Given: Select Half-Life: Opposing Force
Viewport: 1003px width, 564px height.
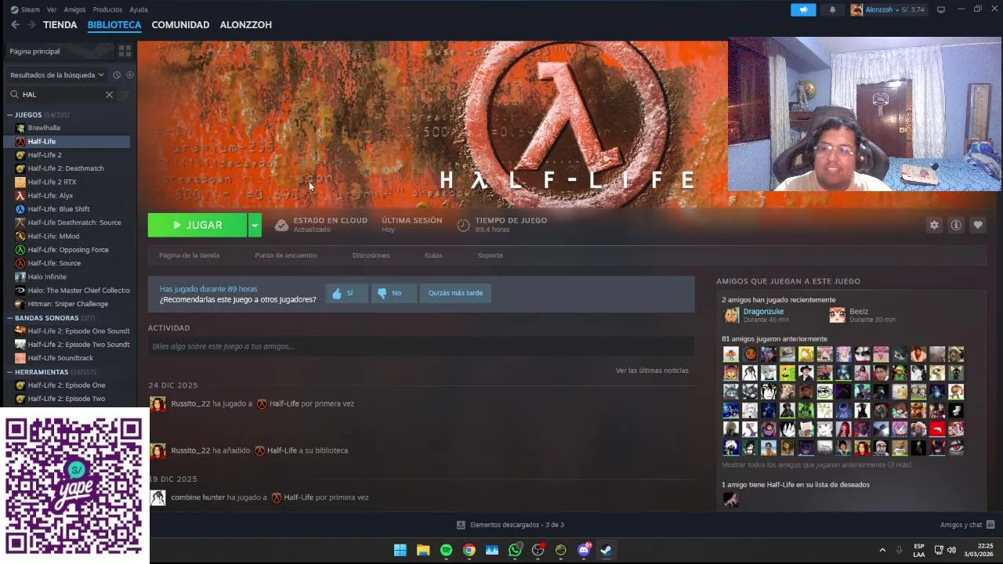Looking at the screenshot, I should [x=67, y=250].
